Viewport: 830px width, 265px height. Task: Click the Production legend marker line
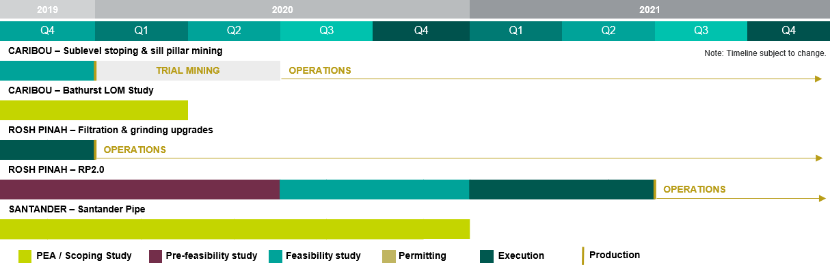coord(583,255)
